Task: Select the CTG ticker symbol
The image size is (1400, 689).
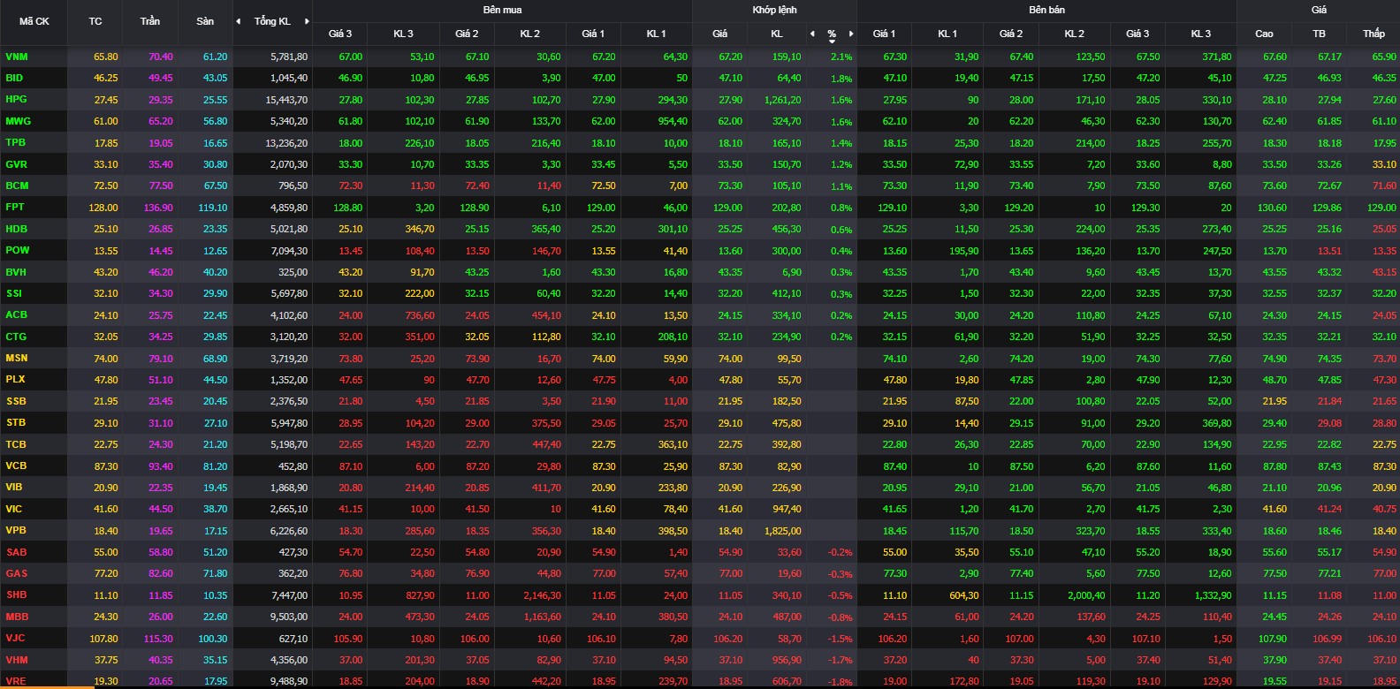Action: 16,337
